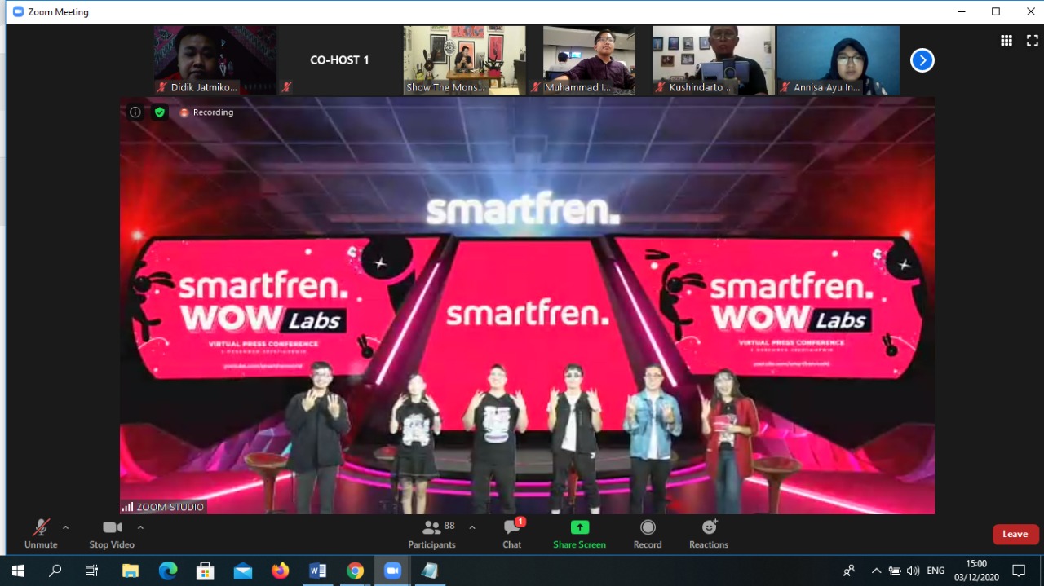Expand audio options arrow beside Unmute
Viewport: 1044px width, 586px height.
pyautogui.click(x=65, y=527)
